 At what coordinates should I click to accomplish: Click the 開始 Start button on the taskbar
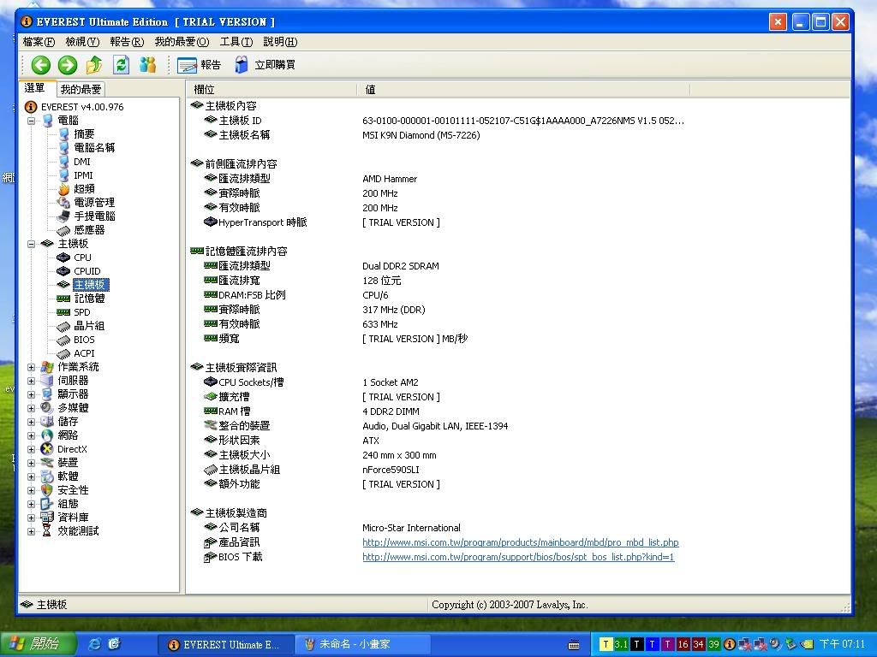point(38,644)
